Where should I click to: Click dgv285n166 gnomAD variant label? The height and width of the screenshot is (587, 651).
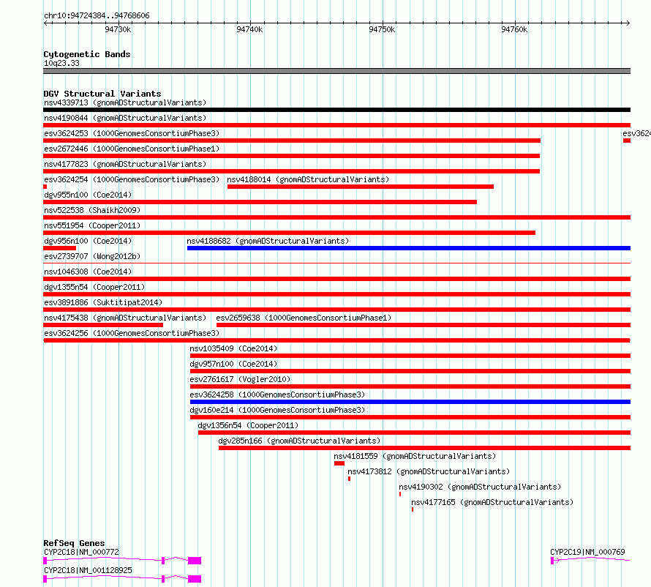(x=299, y=441)
